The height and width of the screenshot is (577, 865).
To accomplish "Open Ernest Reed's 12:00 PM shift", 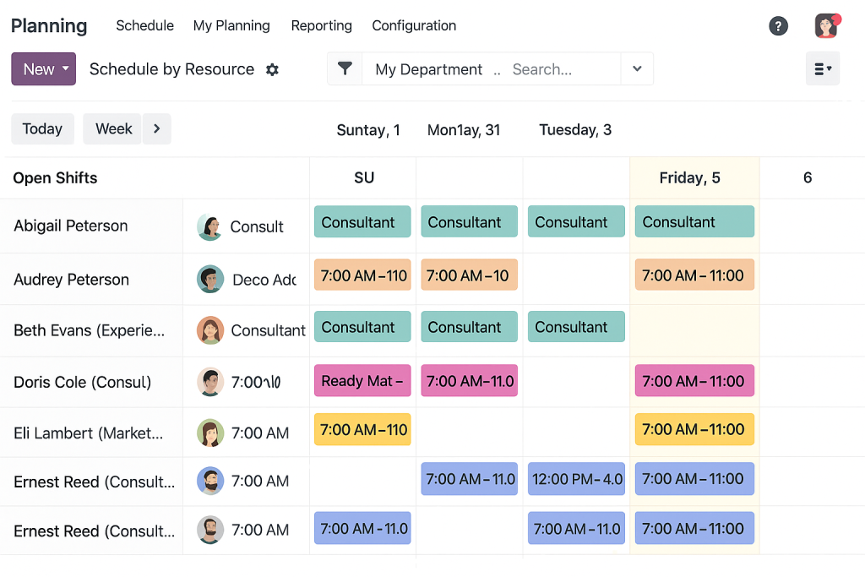I will click(x=576, y=479).
